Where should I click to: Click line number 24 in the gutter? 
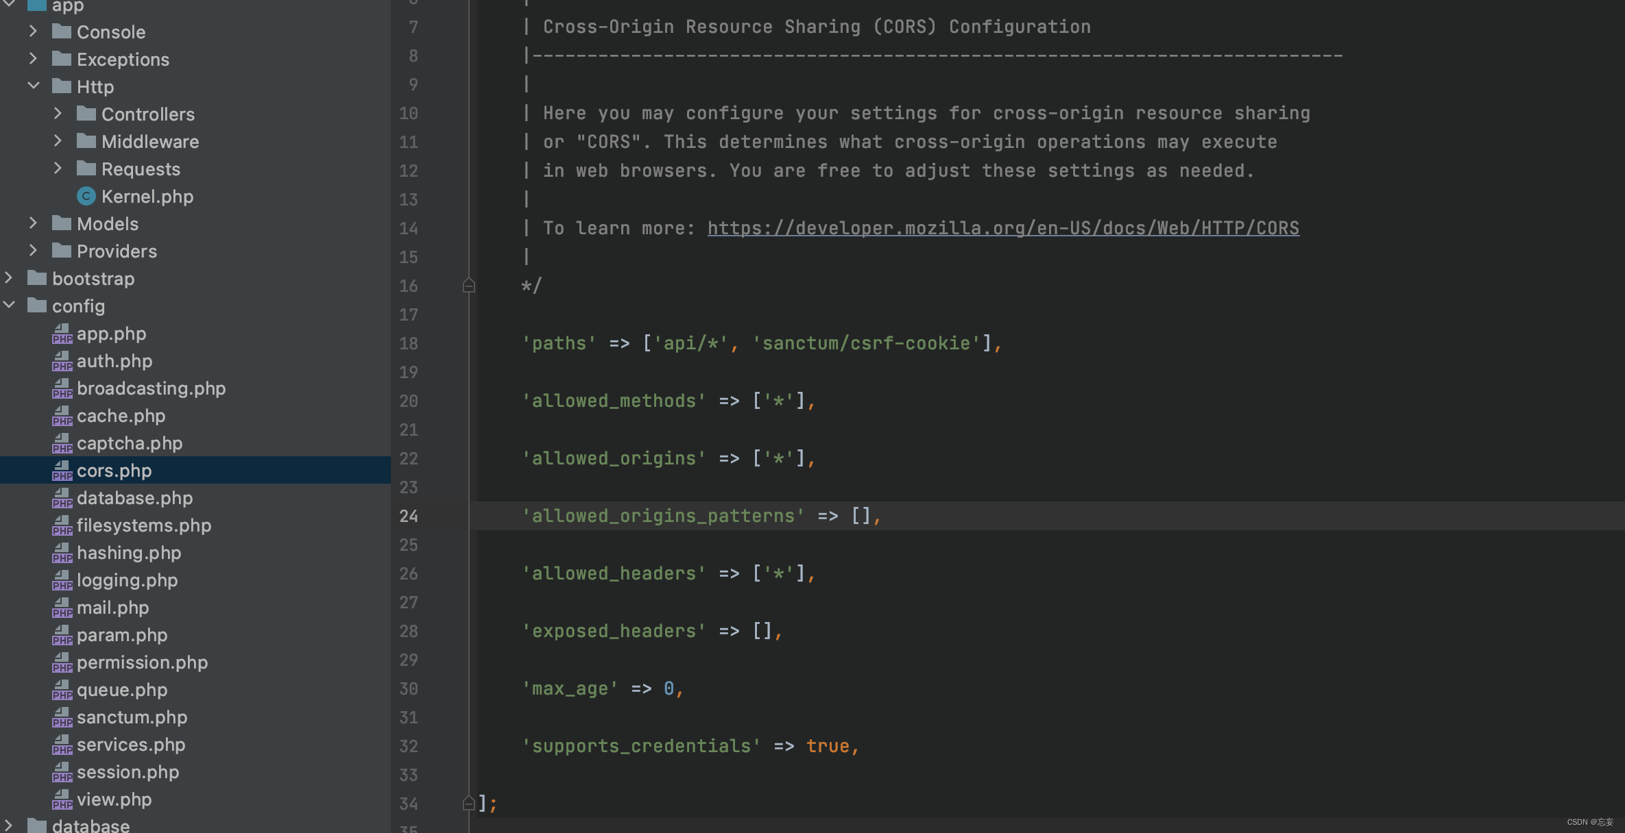409,516
